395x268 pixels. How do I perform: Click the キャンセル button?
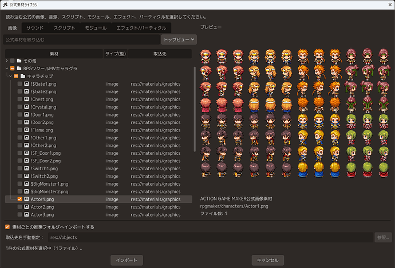[268, 260]
